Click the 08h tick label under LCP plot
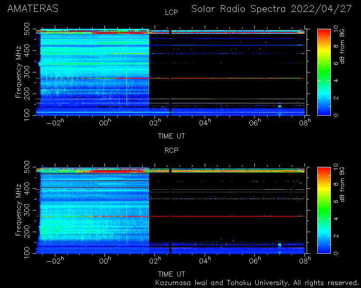Image resolution: width=361 pixels, height=288 pixels. pyautogui.click(x=305, y=123)
